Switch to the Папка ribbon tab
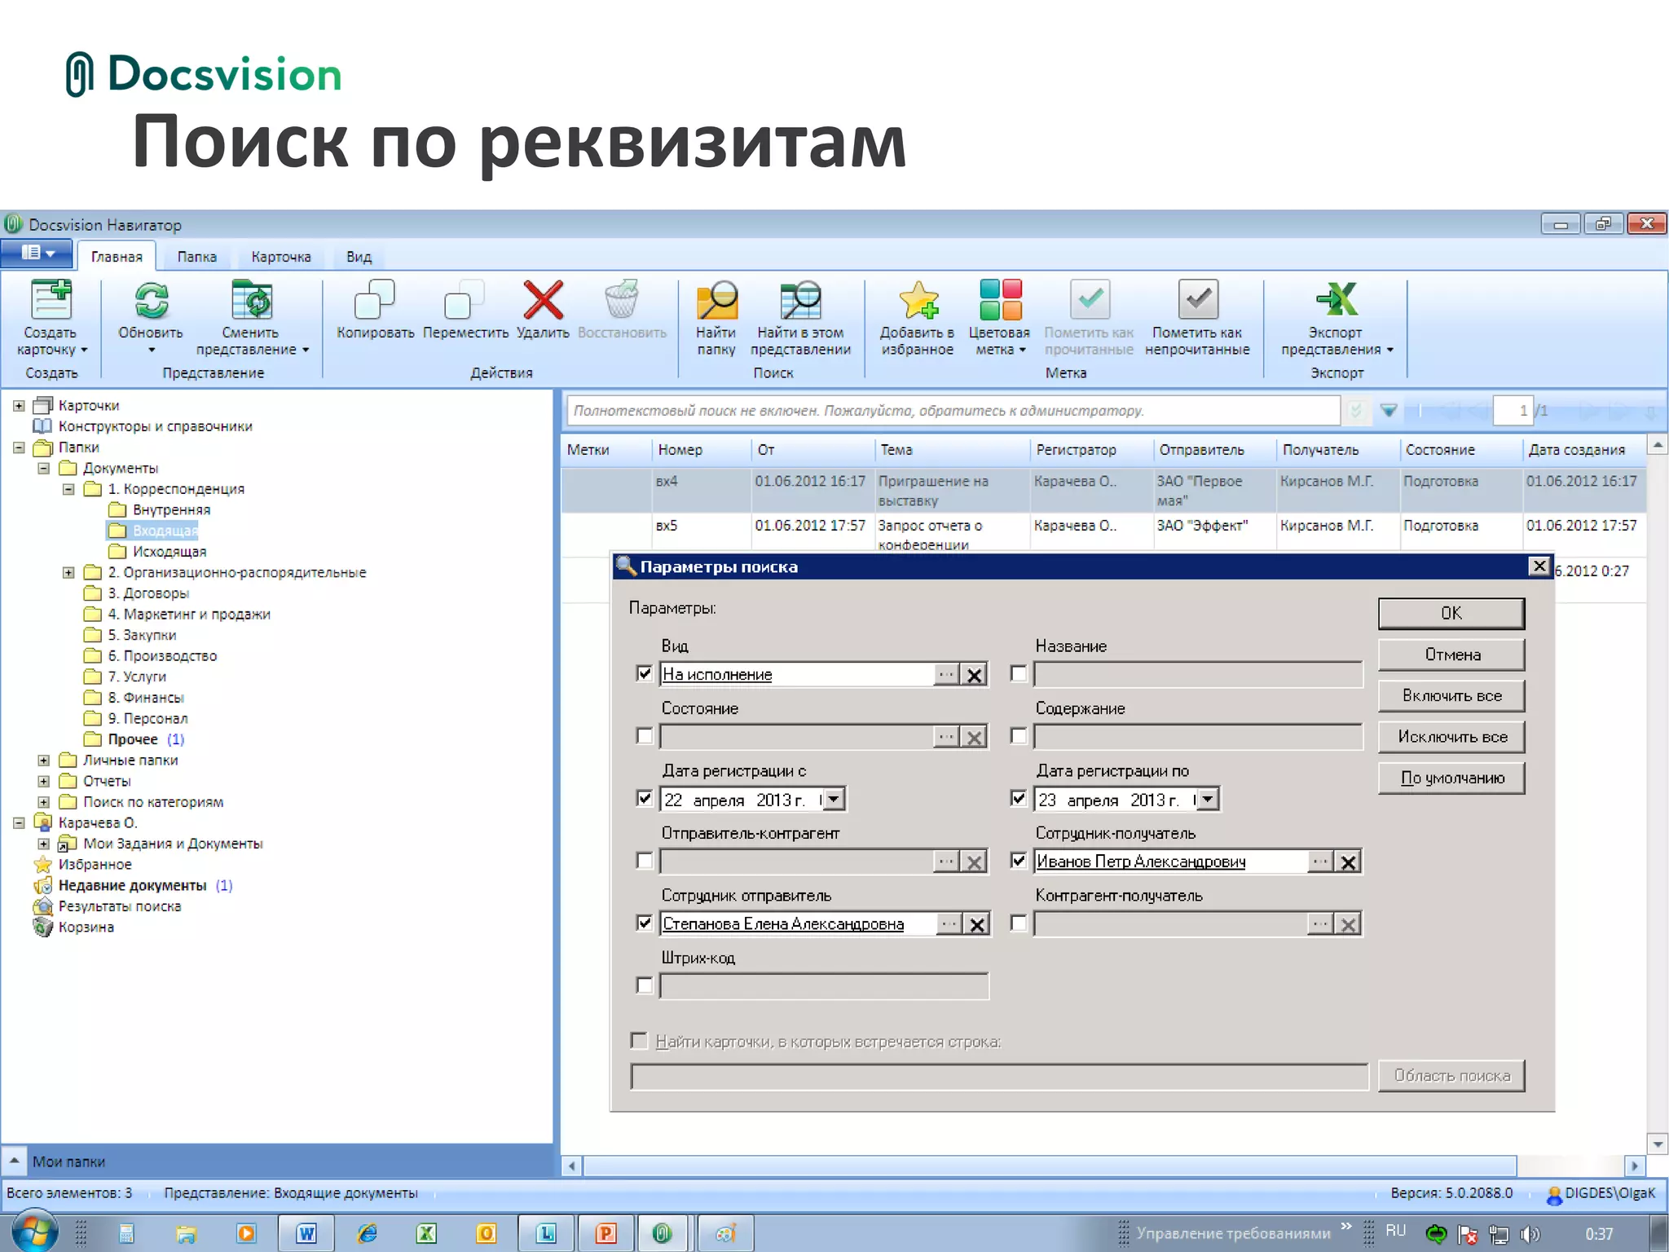The width and height of the screenshot is (1669, 1252). [x=197, y=257]
